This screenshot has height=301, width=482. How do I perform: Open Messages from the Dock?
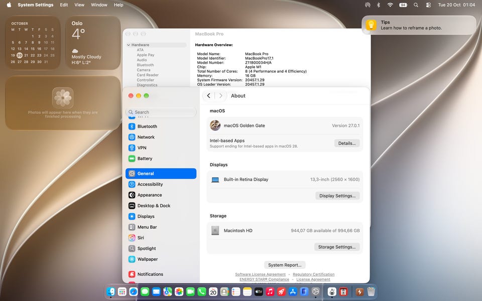tap(145, 291)
